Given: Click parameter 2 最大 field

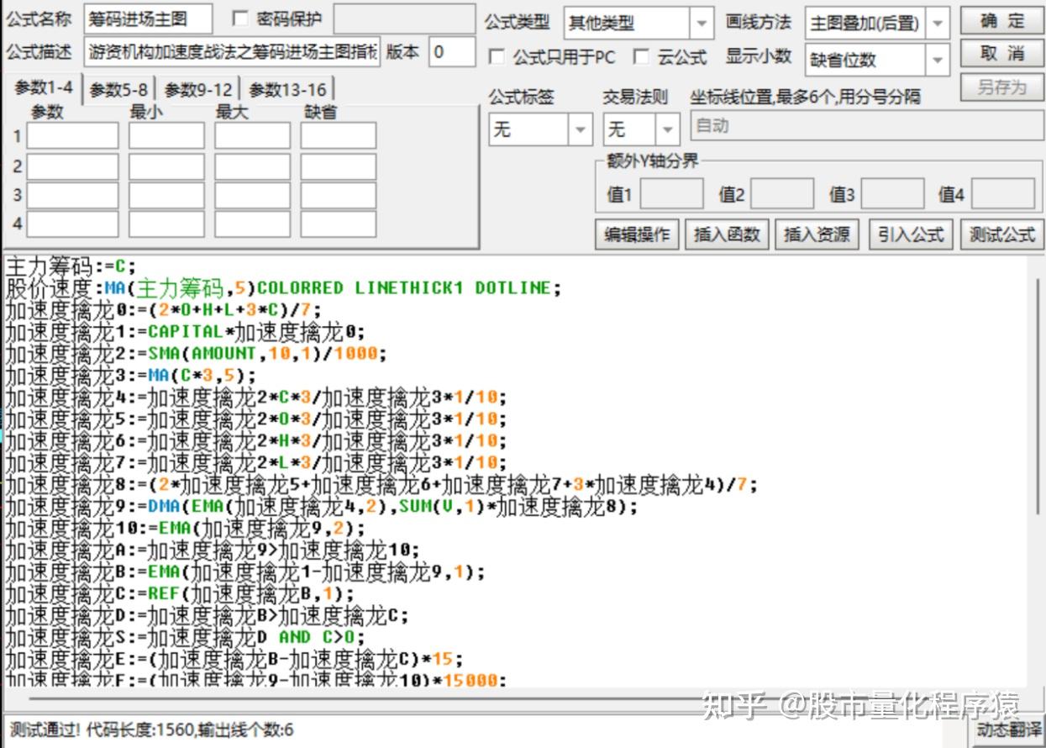Looking at the screenshot, I should [252, 166].
